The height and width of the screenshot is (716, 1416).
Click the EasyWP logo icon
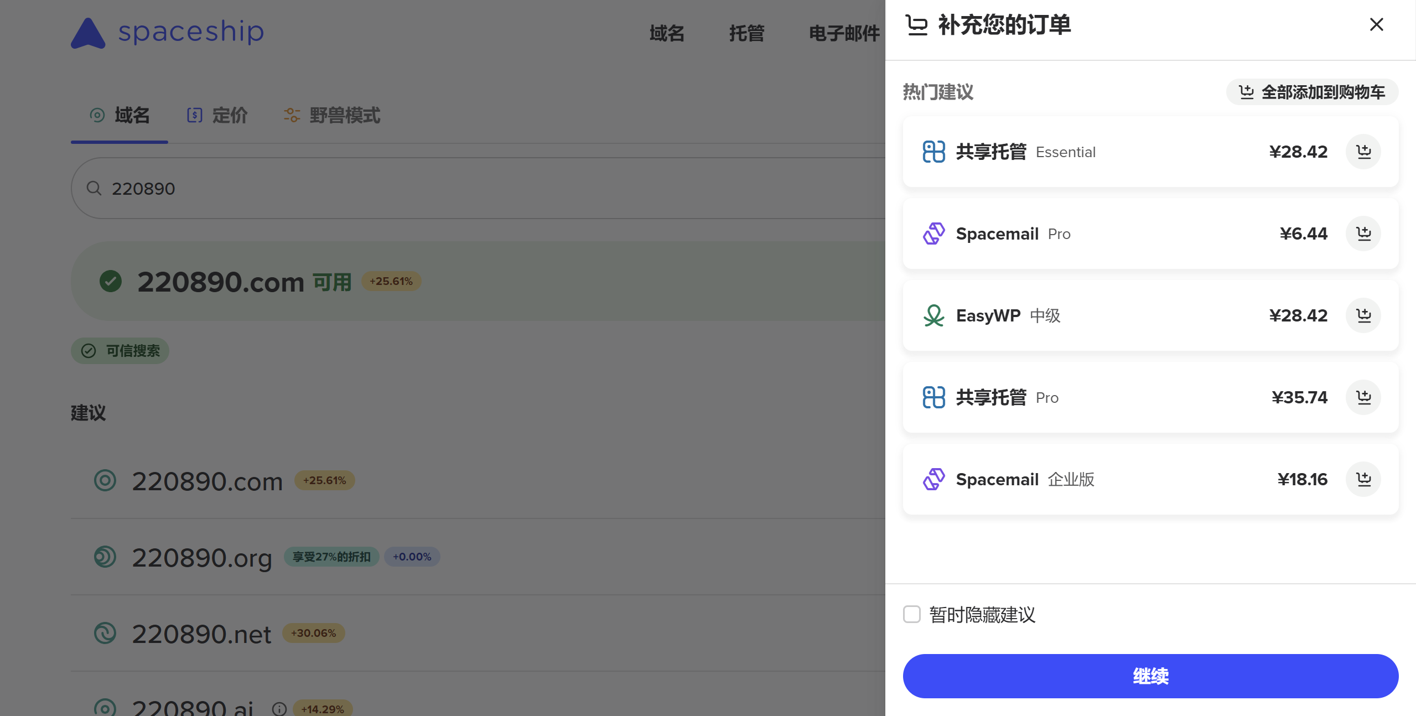pyautogui.click(x=933, y=315)
